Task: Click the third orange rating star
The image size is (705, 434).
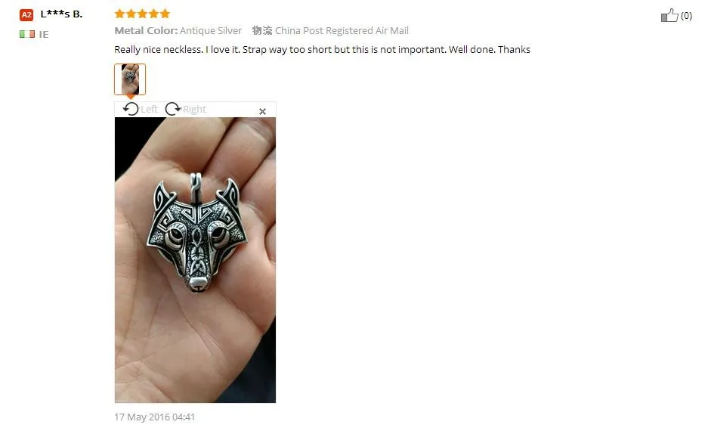Action: [142, 14]
